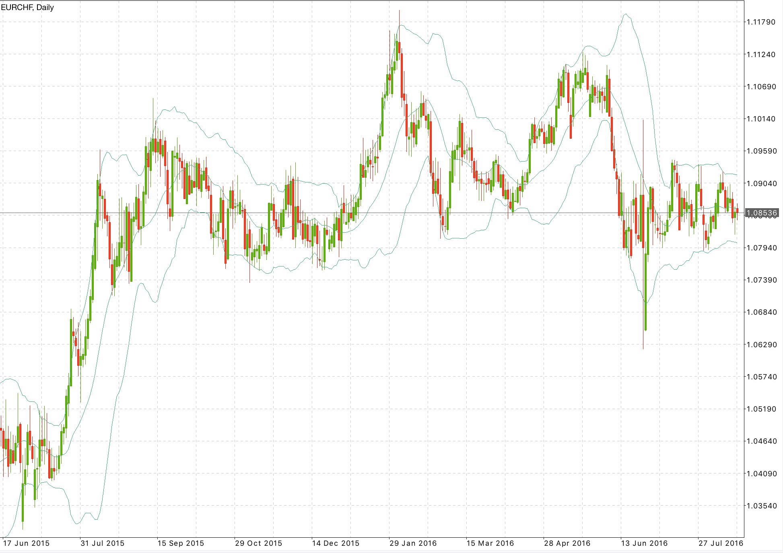Select the 15 Mar 2016 date label
Screen dimensions: 783x553
[490, 543]
